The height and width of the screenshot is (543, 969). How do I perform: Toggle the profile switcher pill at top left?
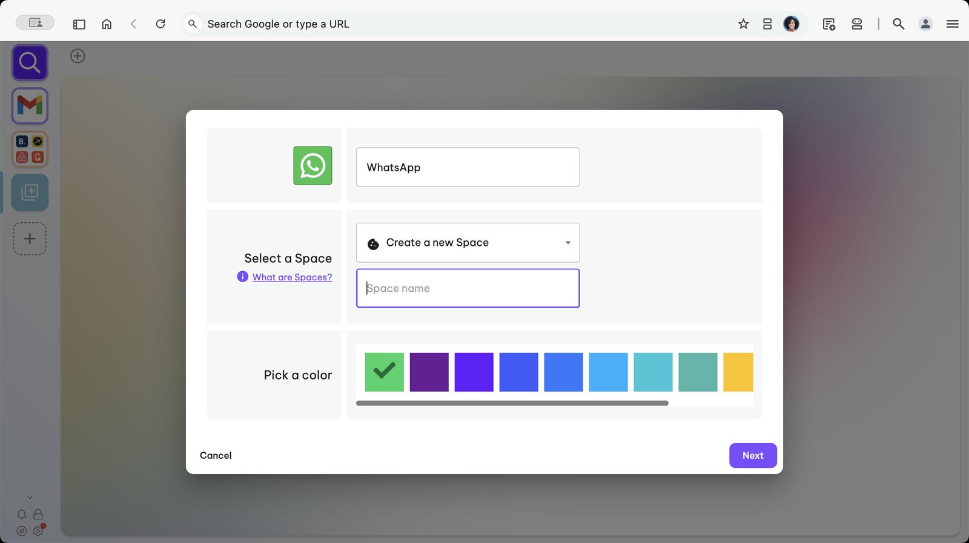click(x=35, y=23)
